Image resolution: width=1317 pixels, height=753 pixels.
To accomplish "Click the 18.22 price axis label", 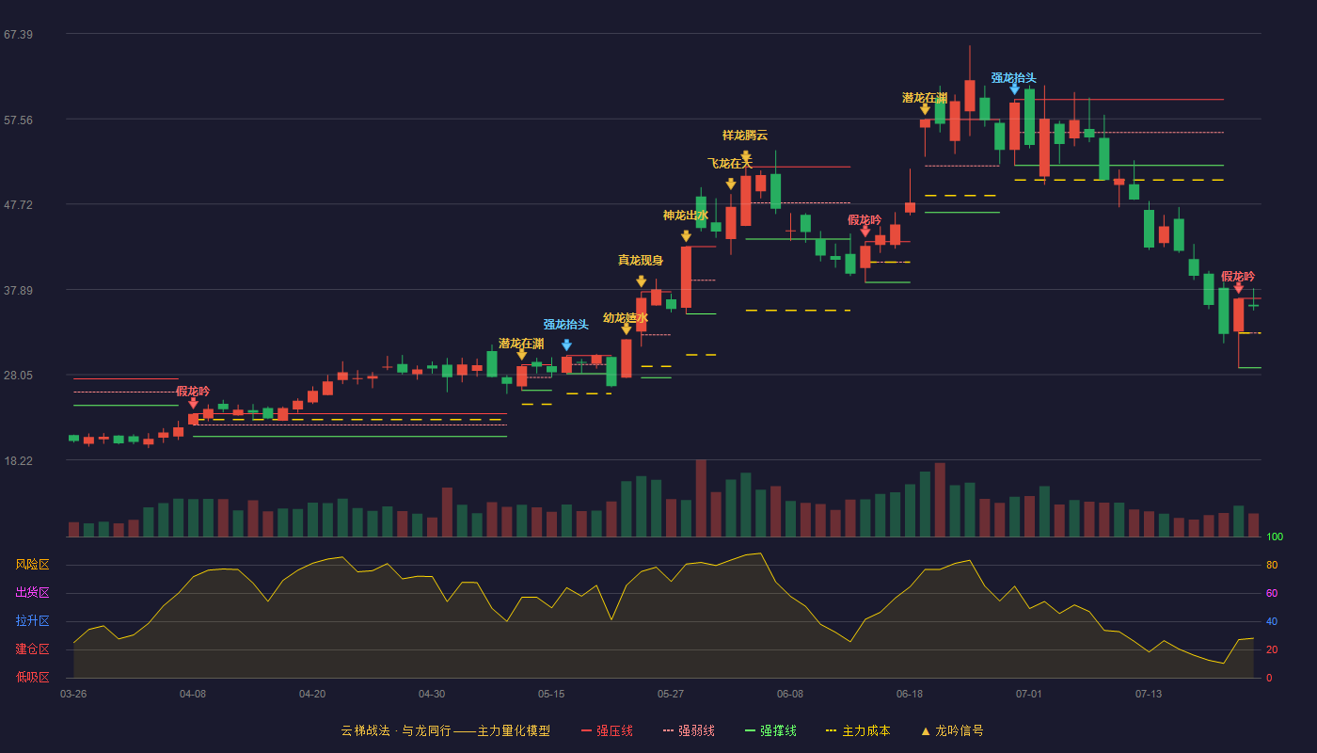I will point(18,461).
